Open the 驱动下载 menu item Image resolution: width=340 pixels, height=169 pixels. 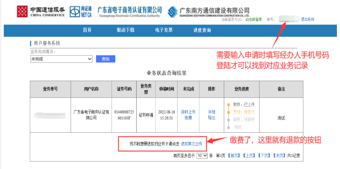click(x=125, y=30)
